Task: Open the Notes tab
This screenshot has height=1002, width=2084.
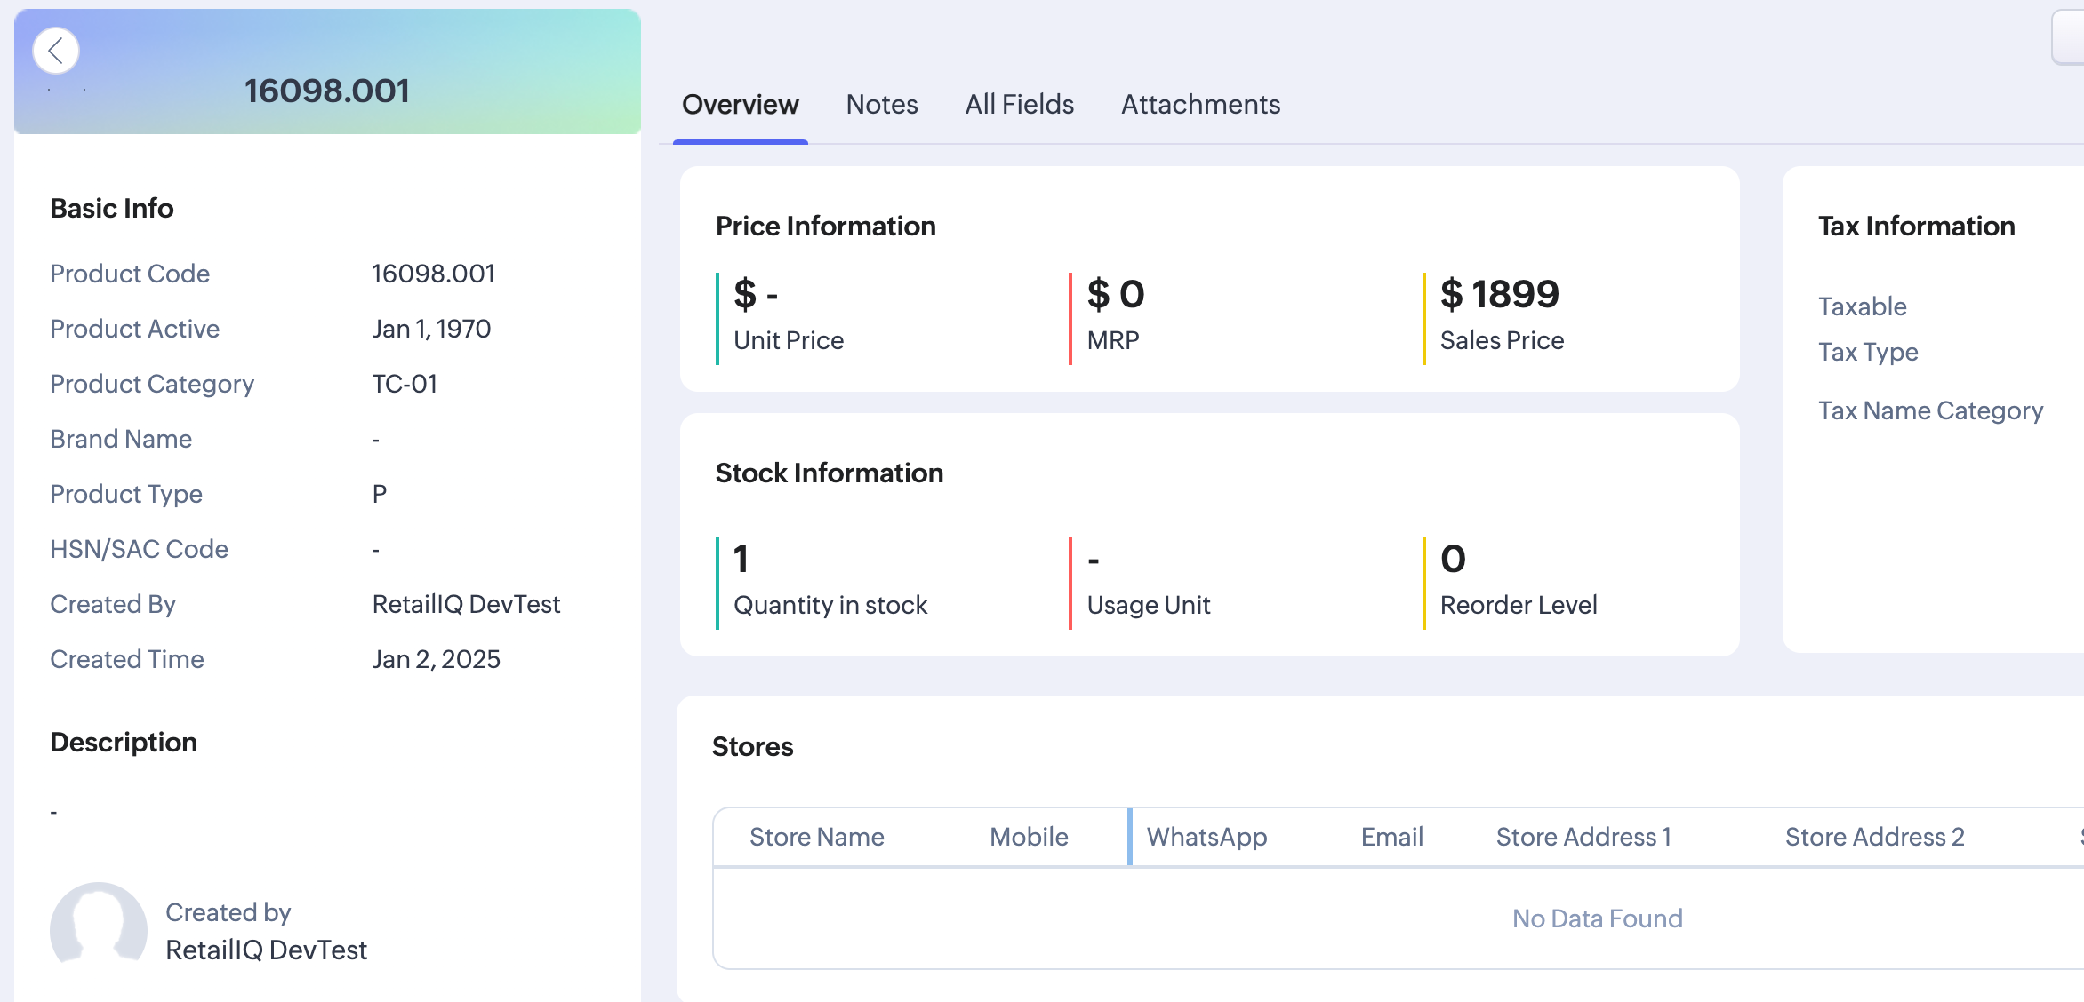Action: click(882, 105)
